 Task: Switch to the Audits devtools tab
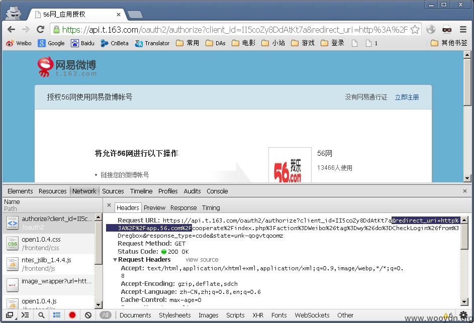coord(192,191)
